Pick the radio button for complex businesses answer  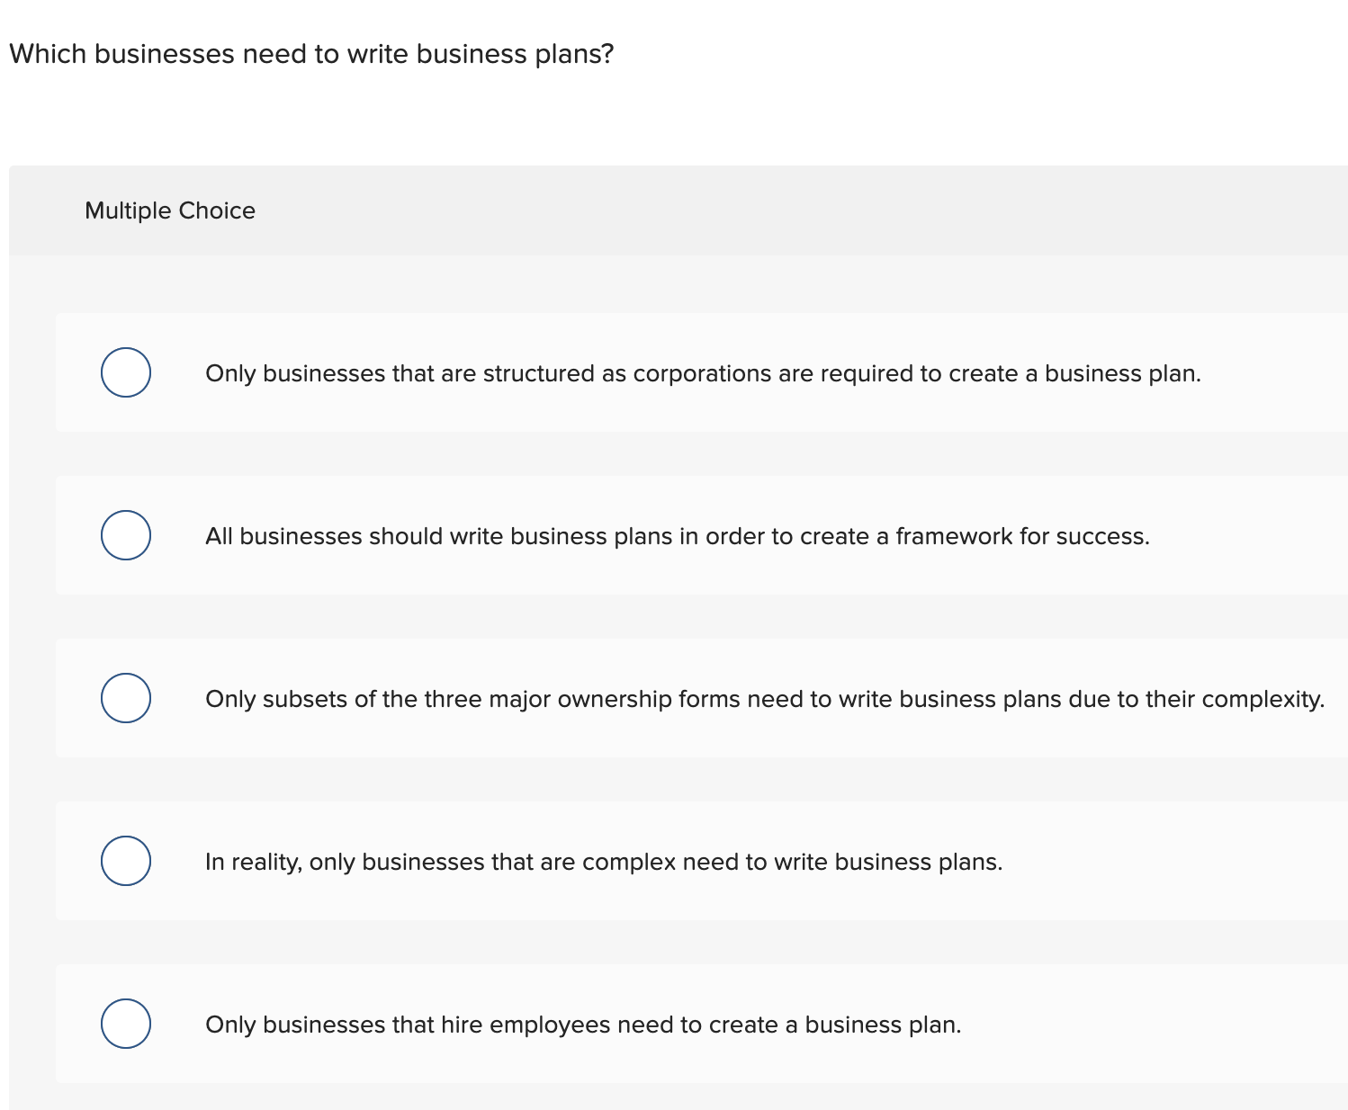(126, 861)
